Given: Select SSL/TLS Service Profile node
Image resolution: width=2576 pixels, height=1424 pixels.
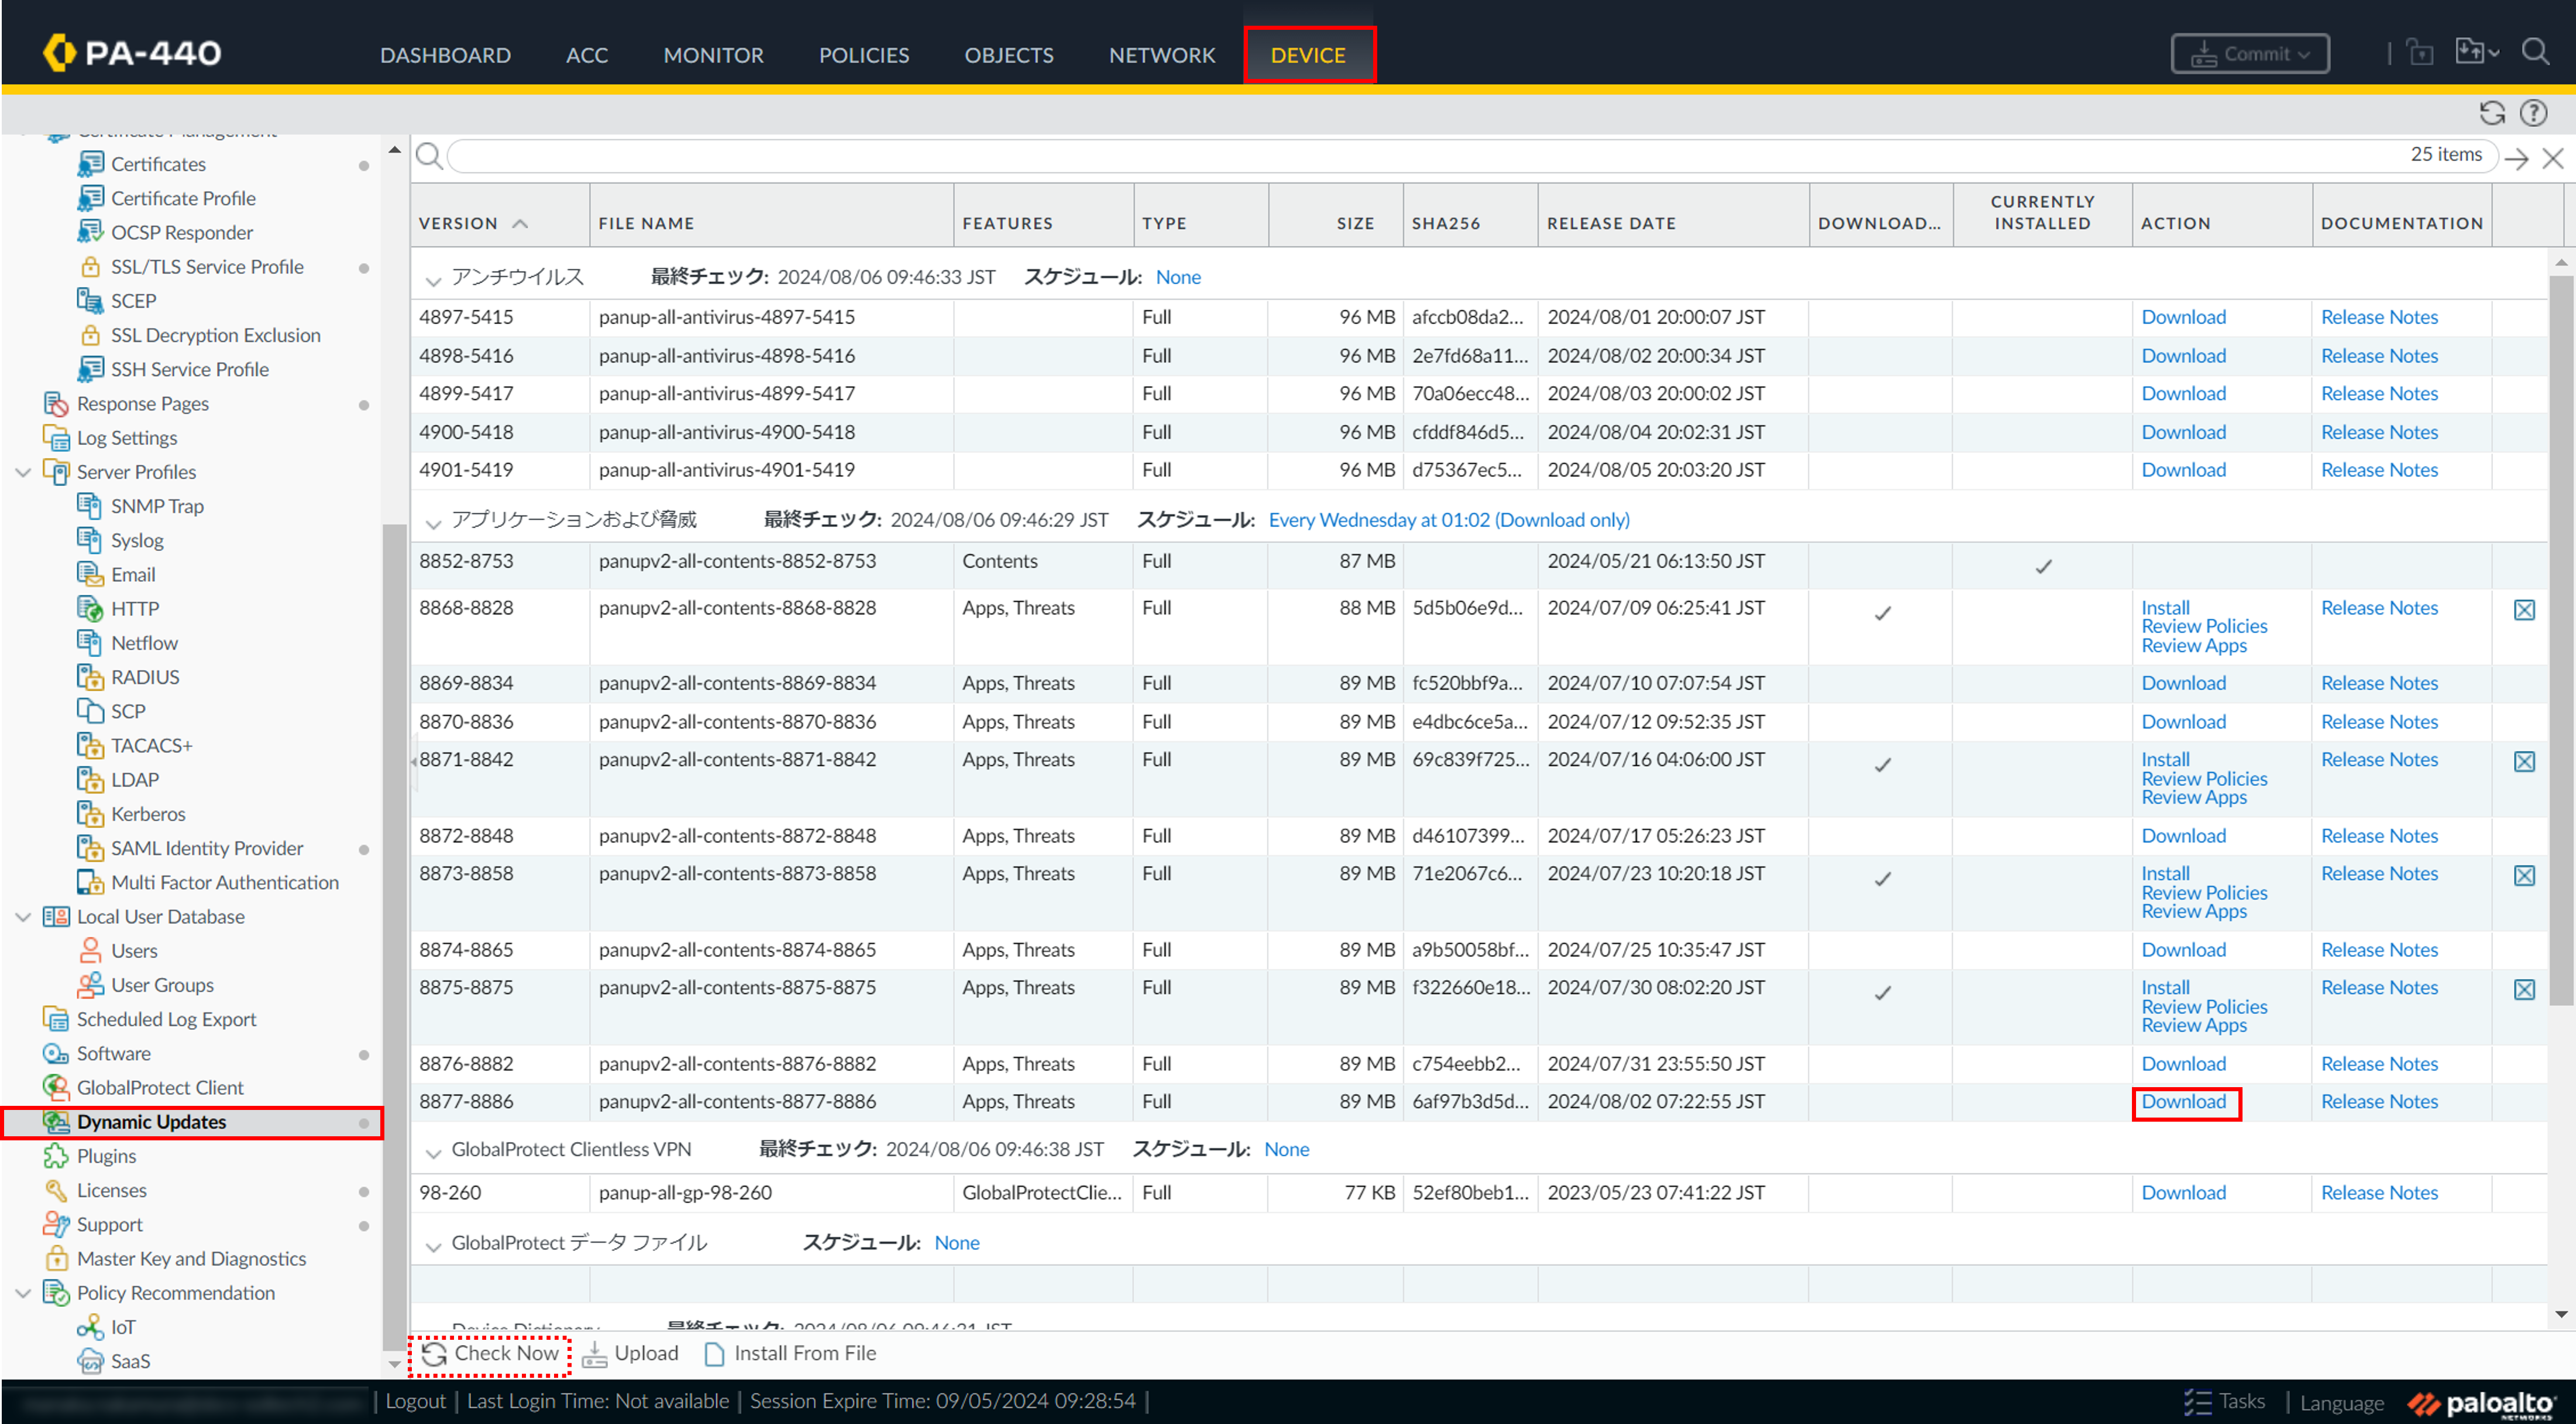Looking at the screenshot, I should [207, 267].
